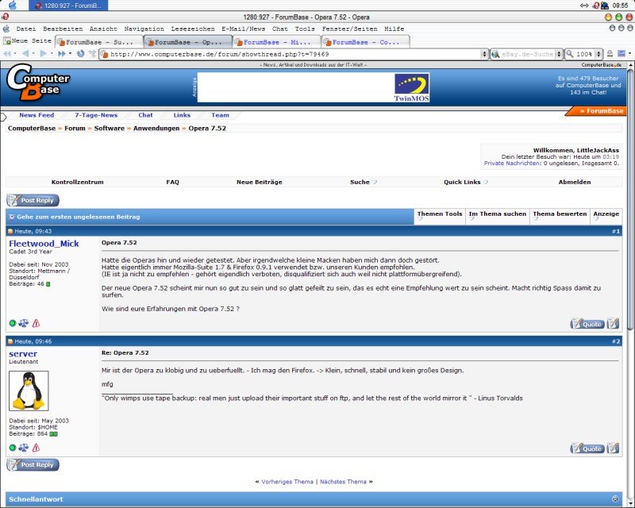Image resolution: width=635 pixels, height=508 pixels.
Task: Open the 7-Tage-News link
Action: coord(96,115)
